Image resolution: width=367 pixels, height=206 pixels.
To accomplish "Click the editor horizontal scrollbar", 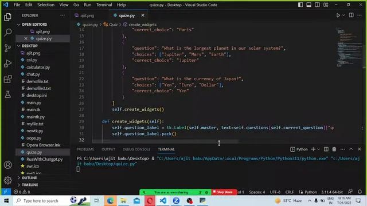I will pyautogui.click(x=165, y=141).
